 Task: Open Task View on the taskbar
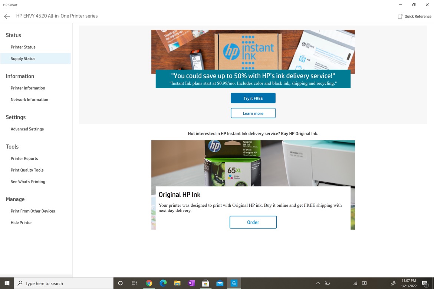134,283
